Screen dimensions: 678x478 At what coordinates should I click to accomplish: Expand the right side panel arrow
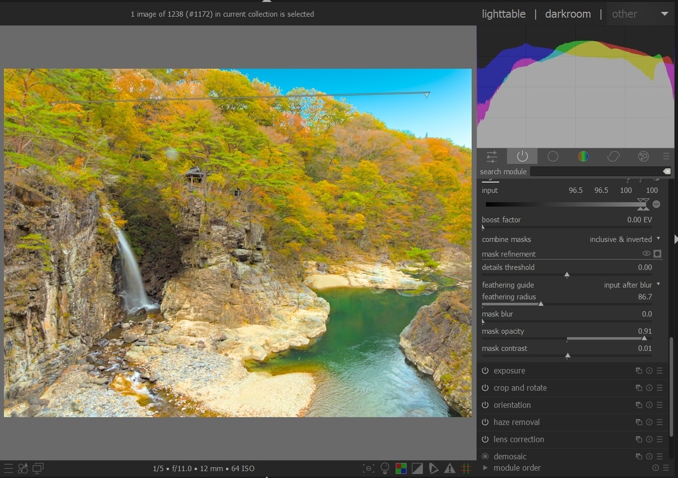(x=676, y=239)
